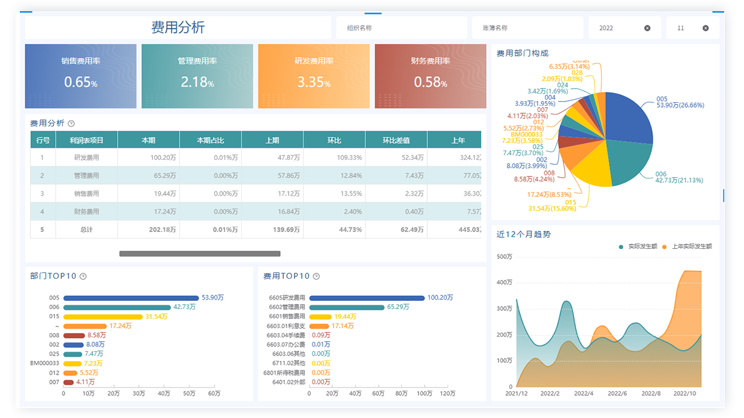The width and height of the screenshot is (744, 418).
Task: Select the 研发费用 table row label
Action: tap(86, 158)
